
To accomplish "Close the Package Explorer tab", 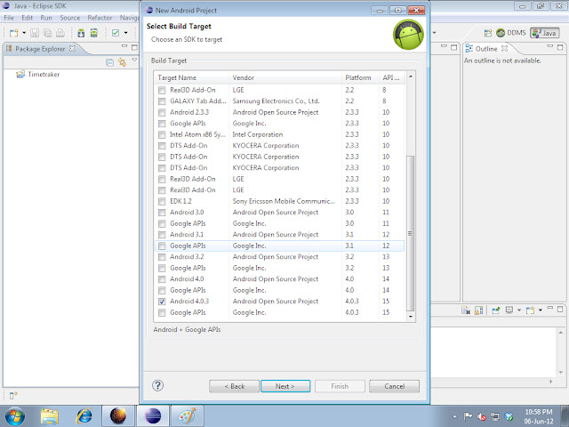I will [x=72, y=48].
